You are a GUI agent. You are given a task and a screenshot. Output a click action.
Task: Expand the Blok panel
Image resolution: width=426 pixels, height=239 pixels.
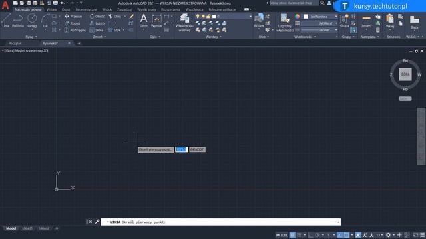[x=264, y=37]
